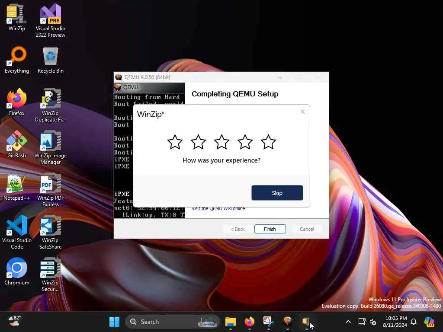Switch to QEMU installer on taskbar
This screenshot has height=332, width=443.
click(288, 322)
